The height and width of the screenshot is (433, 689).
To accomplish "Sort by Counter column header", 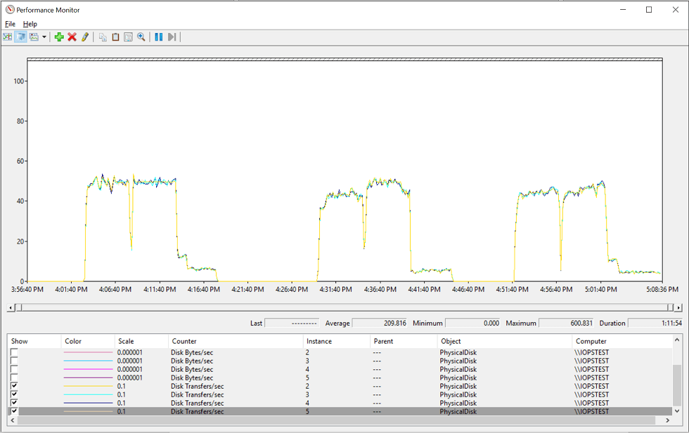I will pos(184,341).
